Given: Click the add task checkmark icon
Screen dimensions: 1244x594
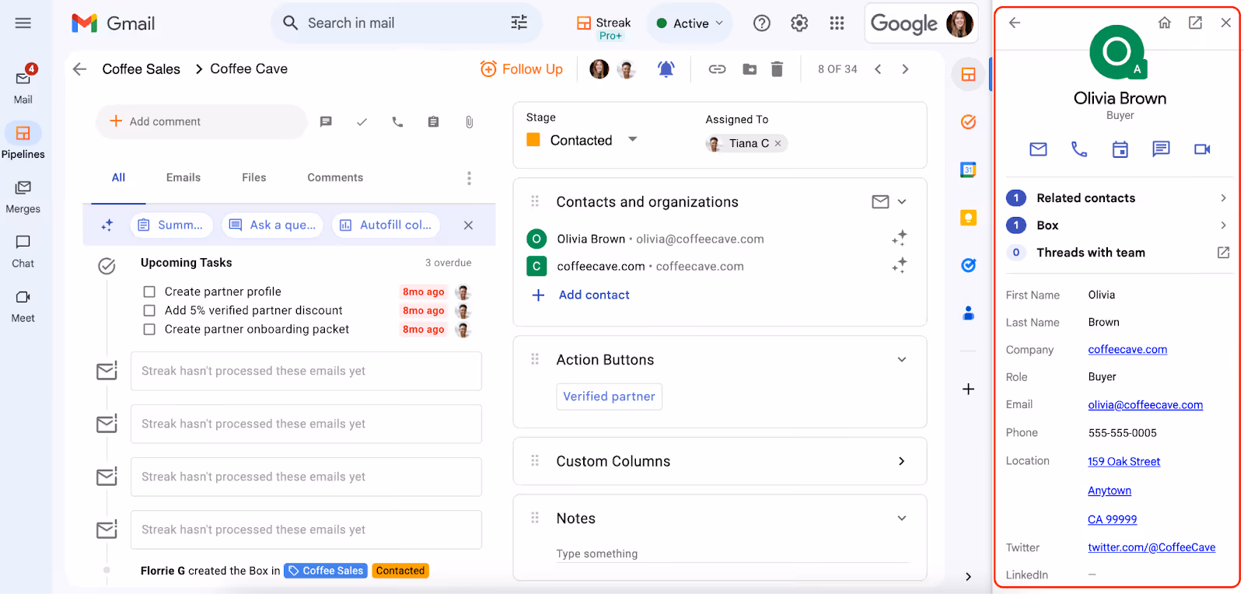Looking at the screenshot, I should [x=362, y=122].
